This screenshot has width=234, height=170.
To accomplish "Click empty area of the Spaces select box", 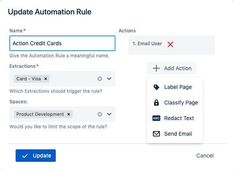I will click(x=85, y=114).
